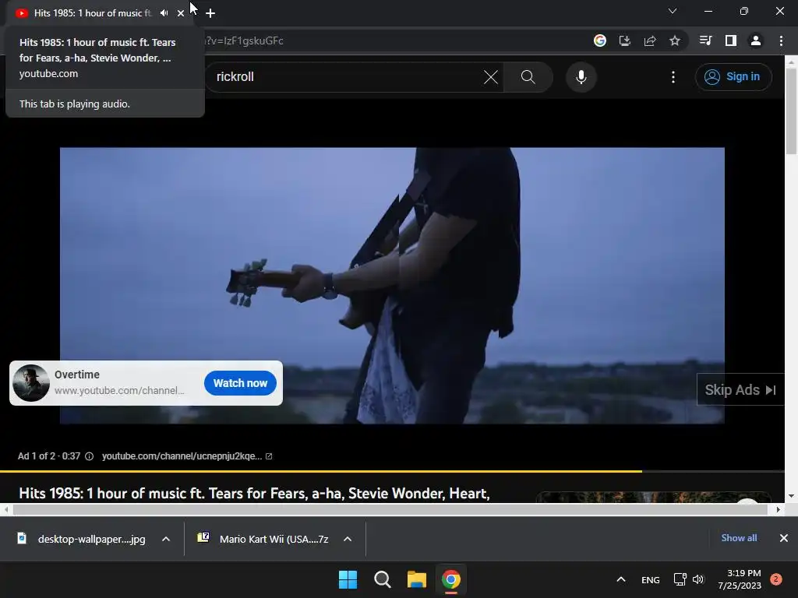Open the tab search chevron
The height and width of the screenshot is (598, 798).
673,11
